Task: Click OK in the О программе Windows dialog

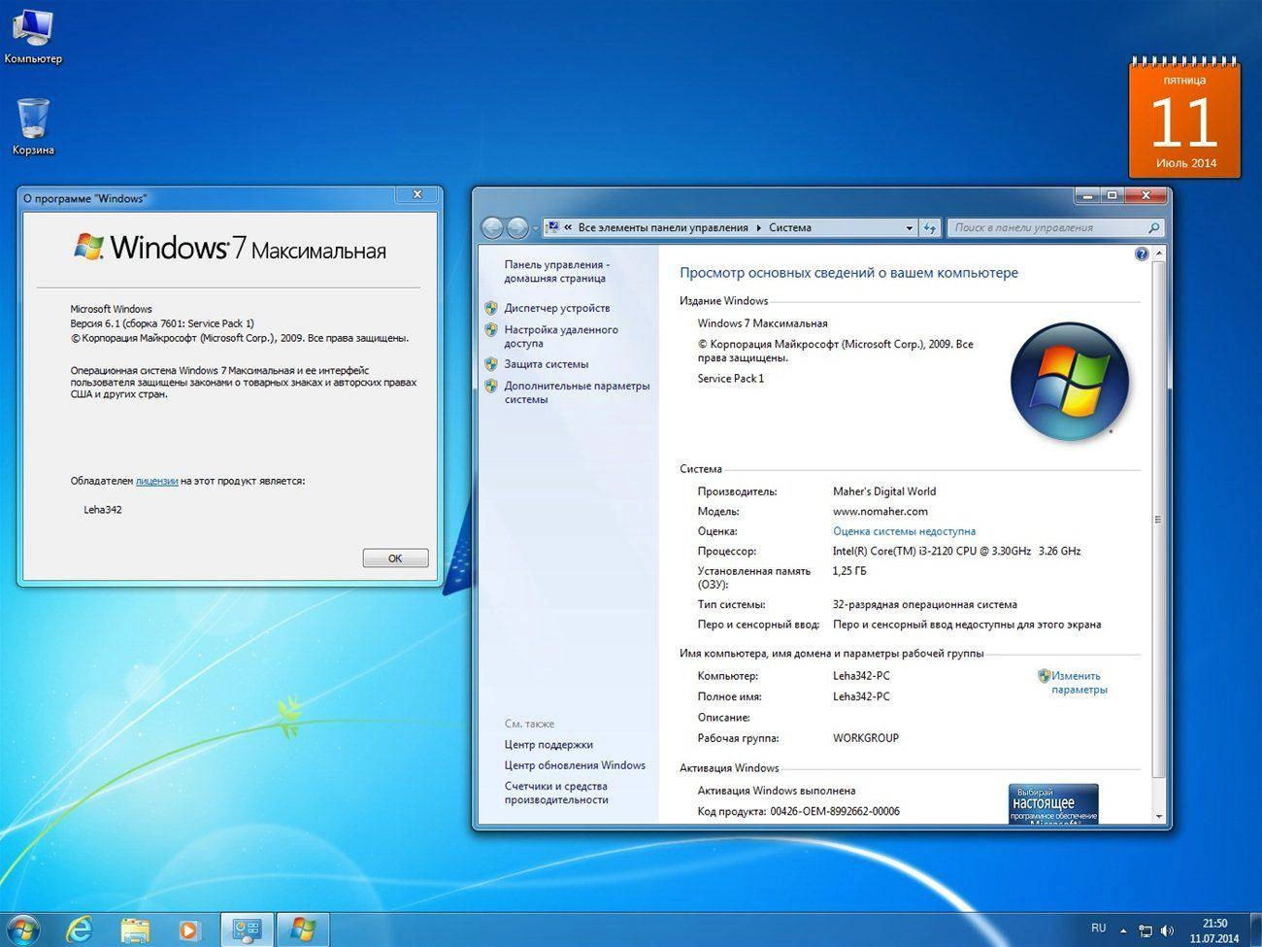Action: 395,558
